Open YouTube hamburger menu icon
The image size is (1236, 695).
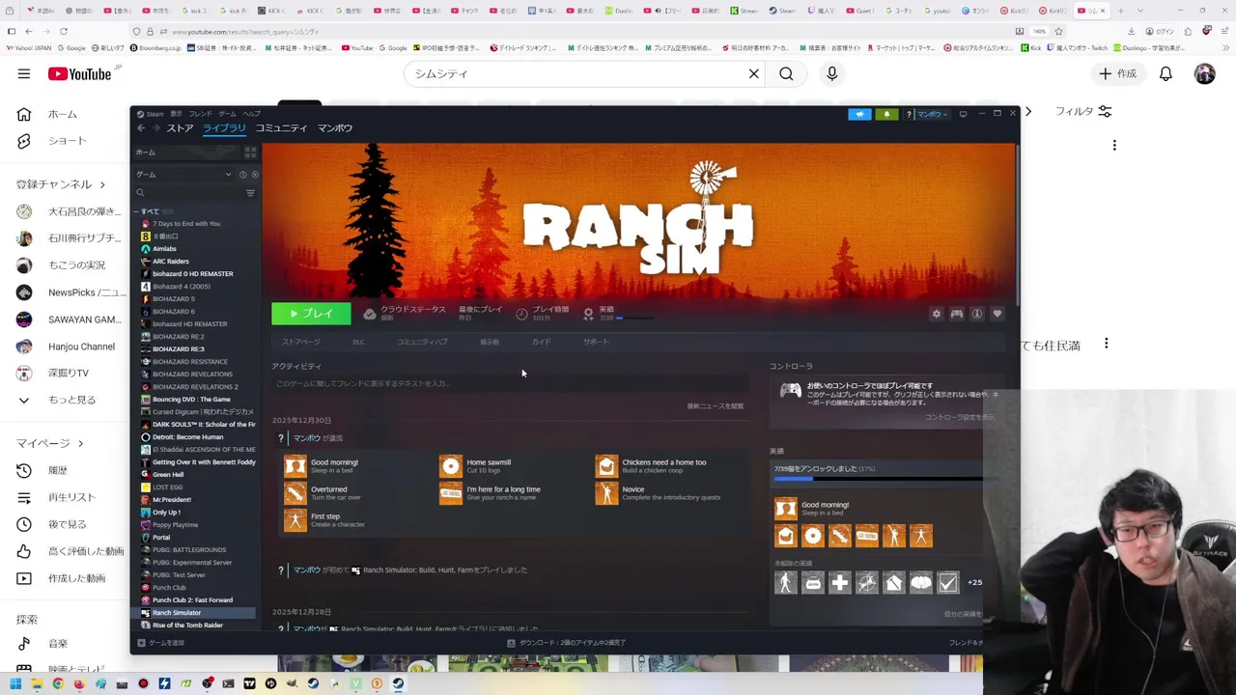[23, 73]
